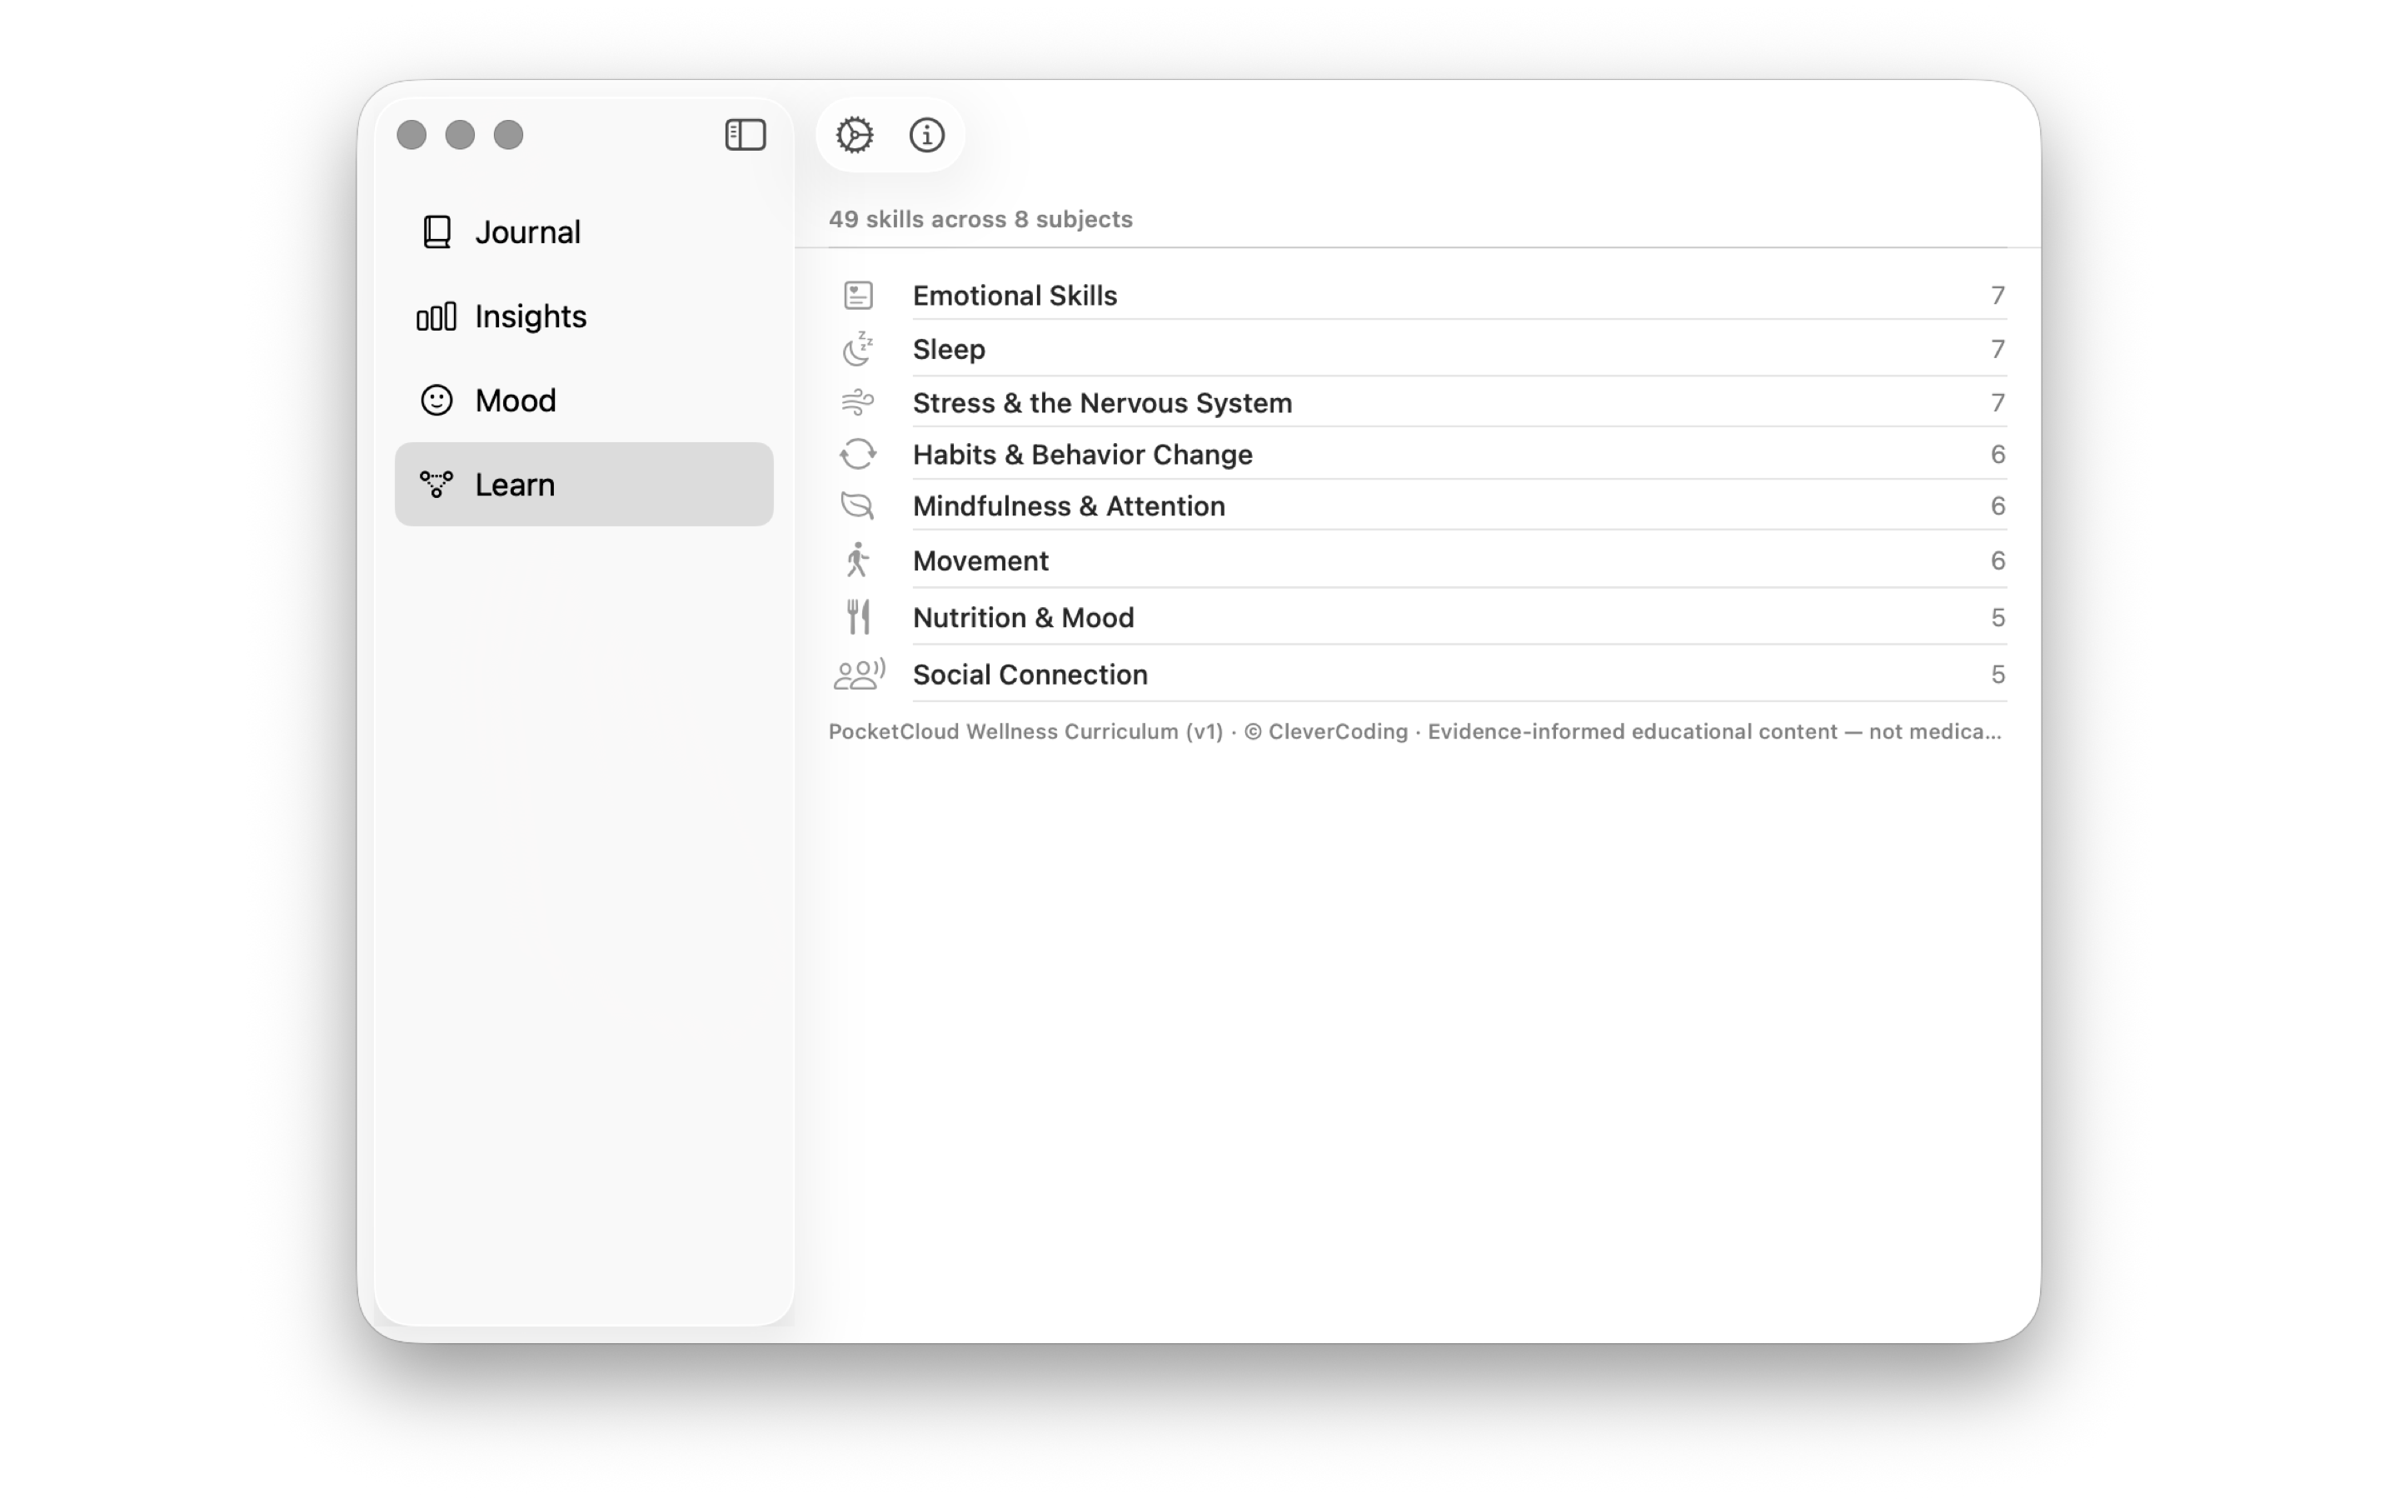Select the Learn sidebar item
The height and width of the screenshot is (1499, 2399).
coord(584,485)
